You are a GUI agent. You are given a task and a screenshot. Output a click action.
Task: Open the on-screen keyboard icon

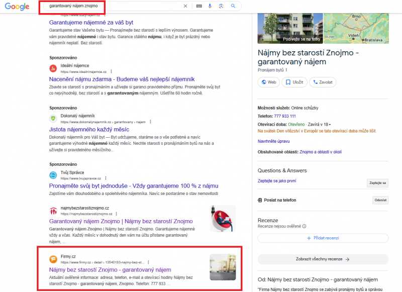199,6
